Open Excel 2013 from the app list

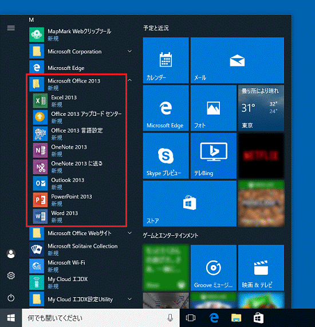point(79,101)
